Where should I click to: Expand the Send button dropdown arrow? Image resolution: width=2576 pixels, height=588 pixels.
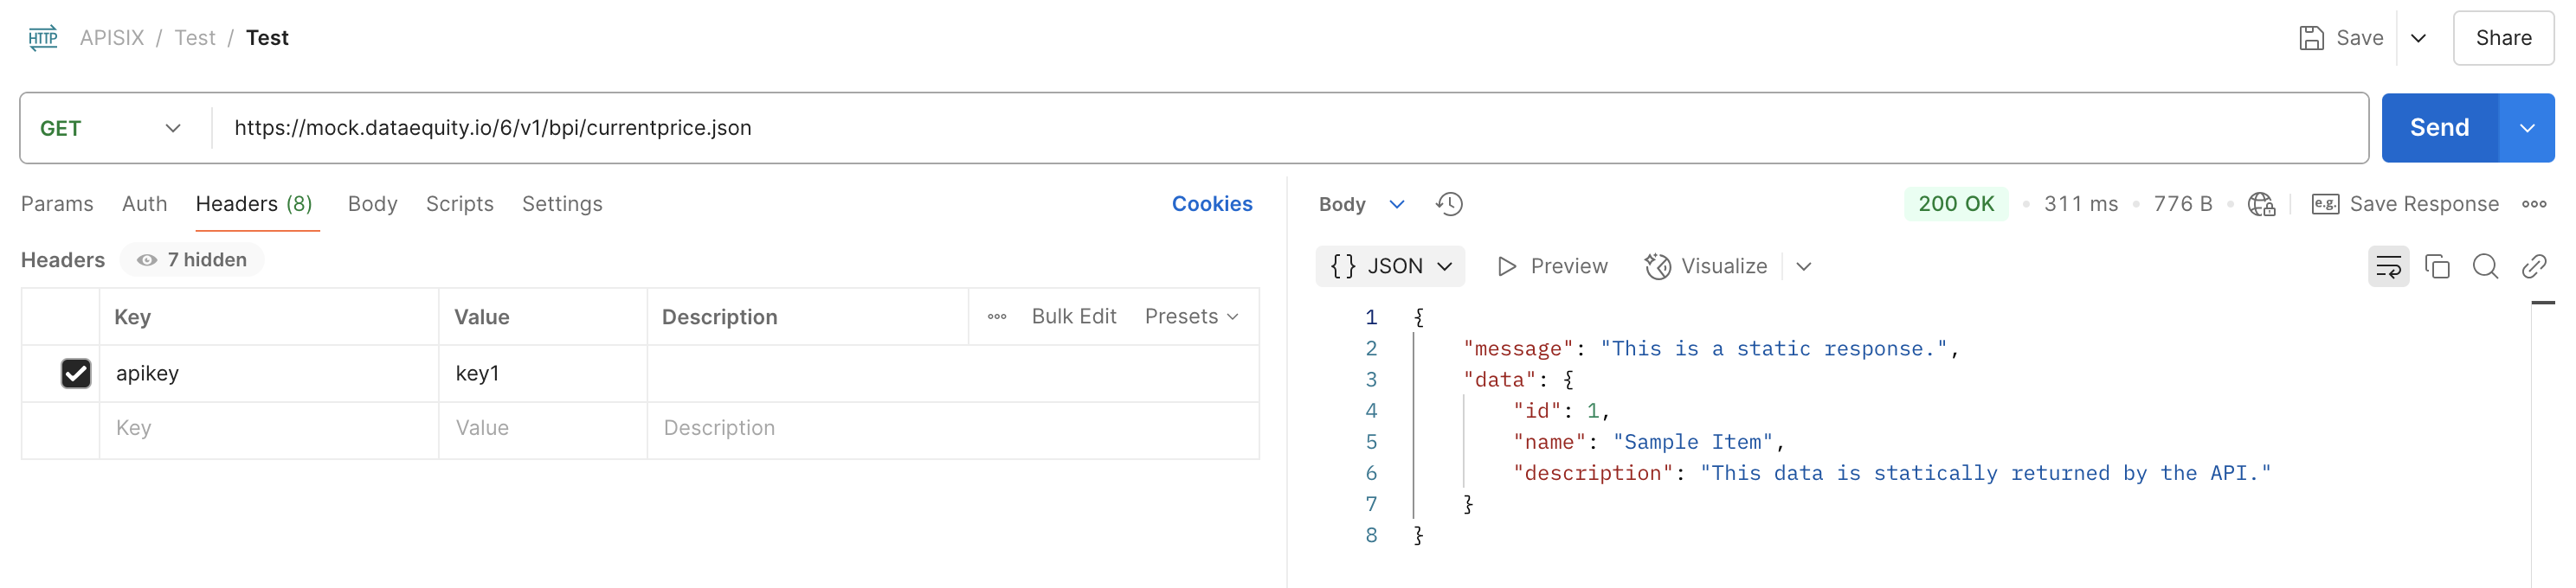2526,128
